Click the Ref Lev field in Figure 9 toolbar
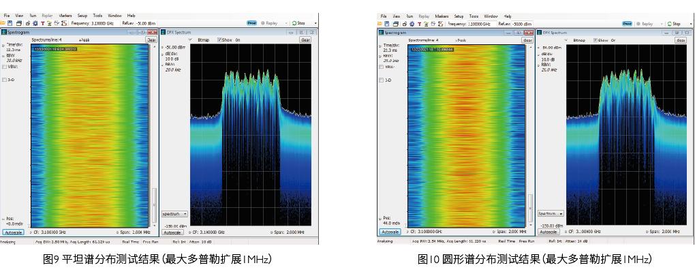Image resolution: width=695 pixels, height=274 pixels. pos(146,23)
